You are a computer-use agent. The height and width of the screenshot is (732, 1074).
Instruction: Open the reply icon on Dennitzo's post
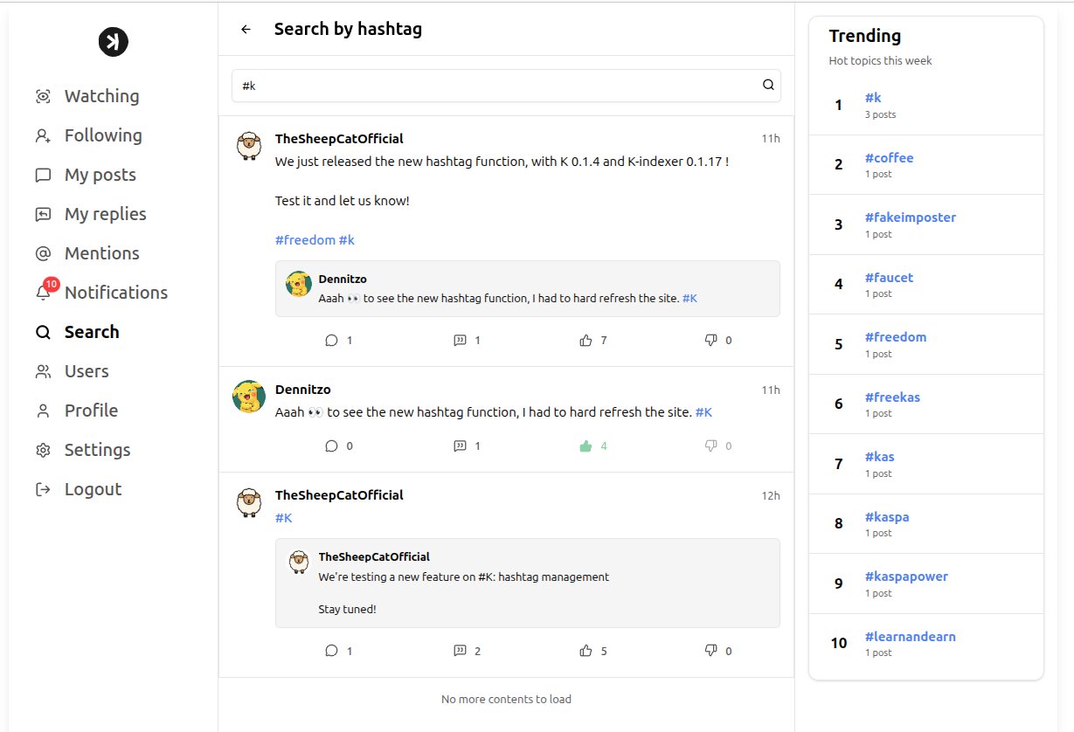(331, 445)
